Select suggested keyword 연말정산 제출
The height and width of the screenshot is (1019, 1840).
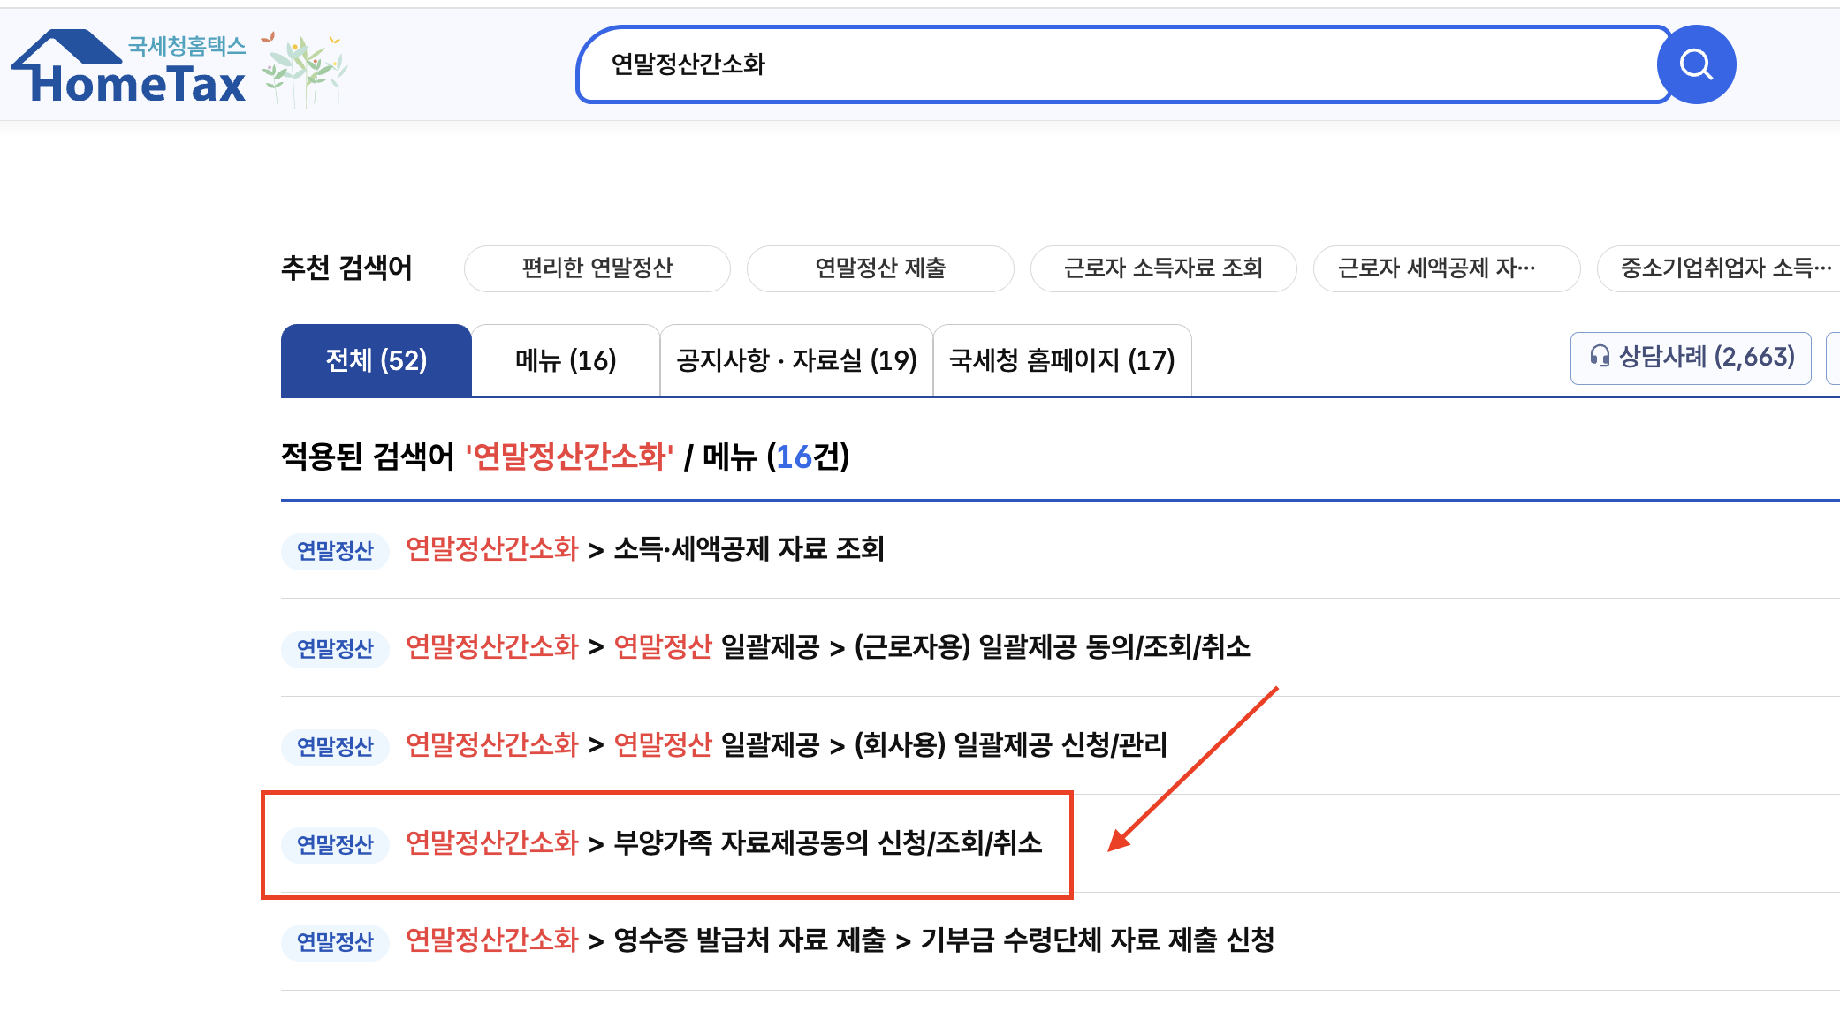[879, 268]
